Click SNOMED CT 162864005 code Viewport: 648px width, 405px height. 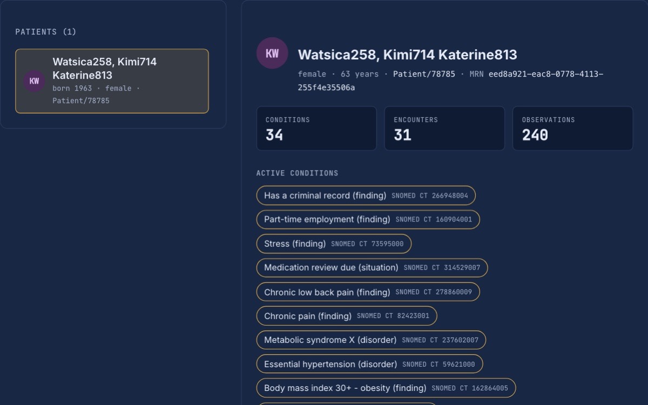[x=470, y=388]
